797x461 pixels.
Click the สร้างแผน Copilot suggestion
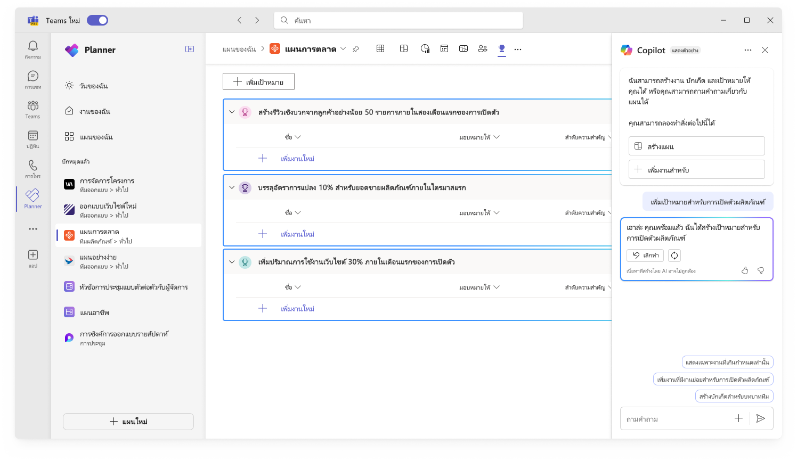pos(697,146)
